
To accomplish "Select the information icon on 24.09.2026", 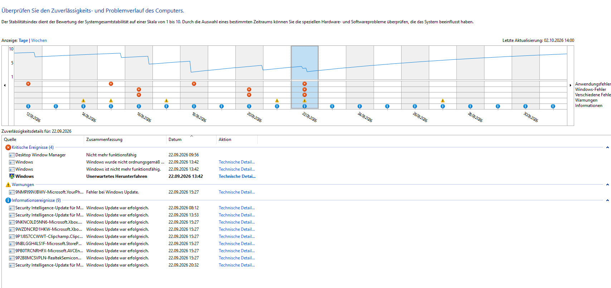I will 360,106.
